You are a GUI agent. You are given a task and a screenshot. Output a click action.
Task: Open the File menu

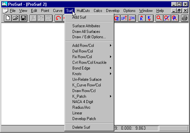click(13, 11)
